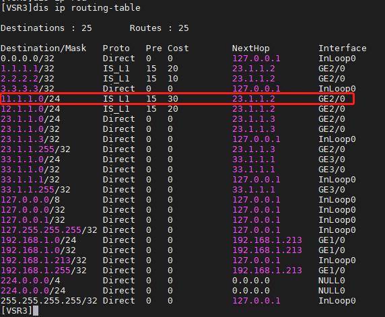The width and height of the screenshot is (385, 317).
Task: Click the Proto column header
Action: [x=116, y=48]
